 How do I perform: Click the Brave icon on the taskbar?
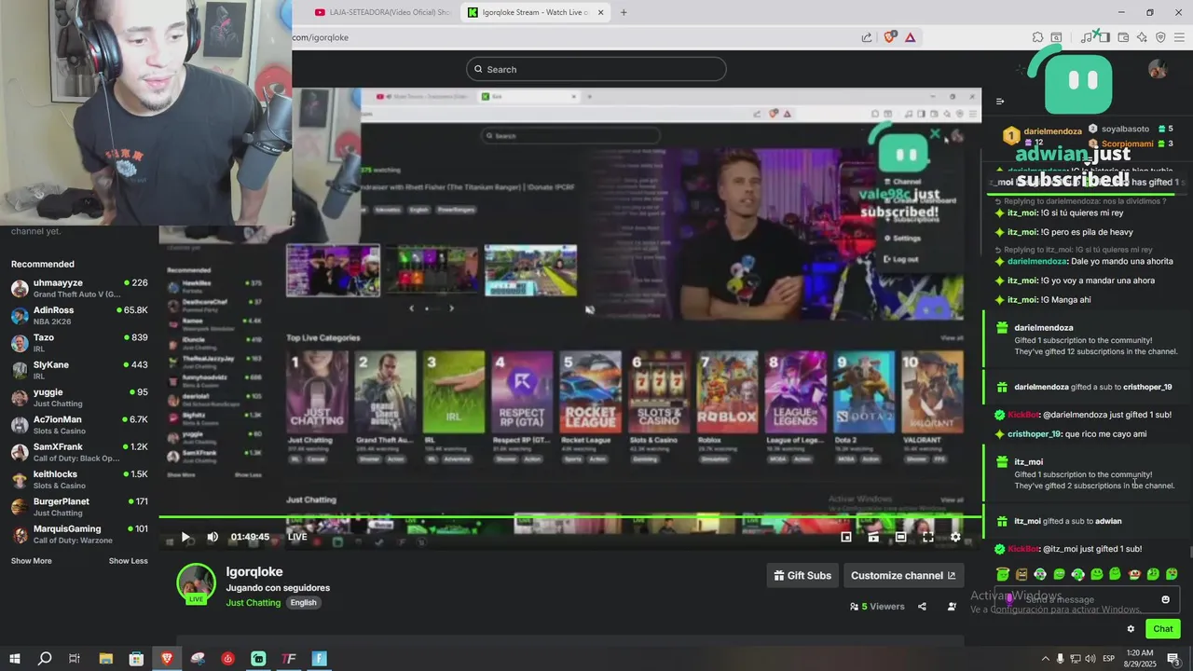pyautogui.click(x=167, y=659)
